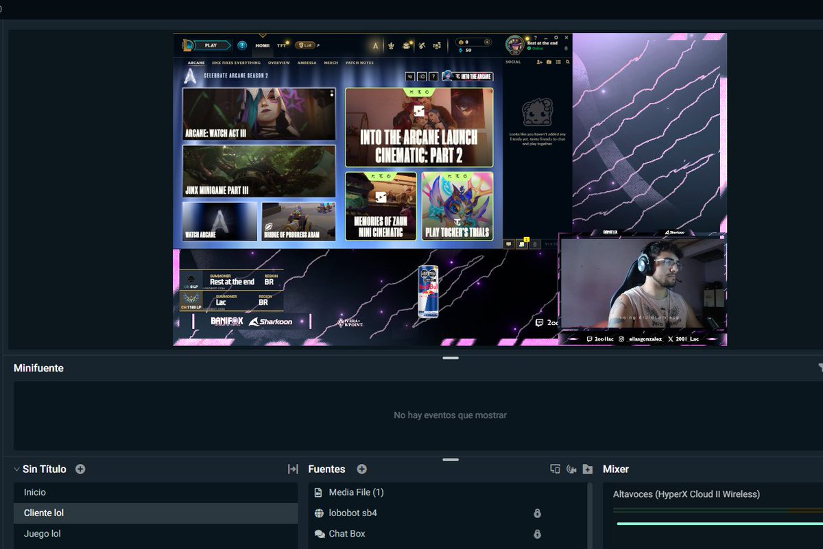This screenshot has height=549, width=823.
Task: Open missions icon with yellow badge
Action: pyautogui.click(x=521, y=243)
